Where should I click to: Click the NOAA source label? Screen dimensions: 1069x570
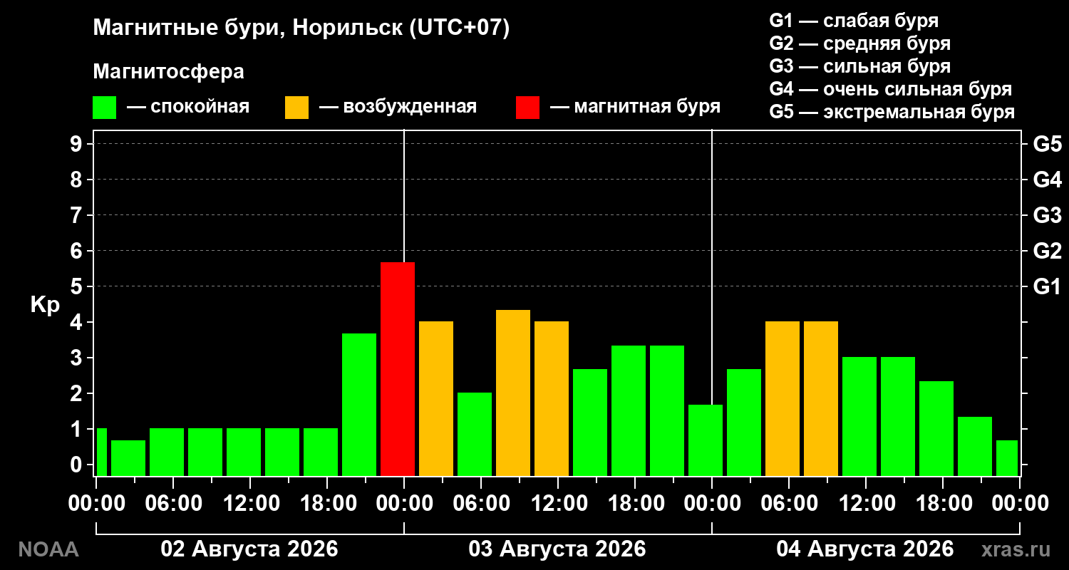(x=48, y=549)
